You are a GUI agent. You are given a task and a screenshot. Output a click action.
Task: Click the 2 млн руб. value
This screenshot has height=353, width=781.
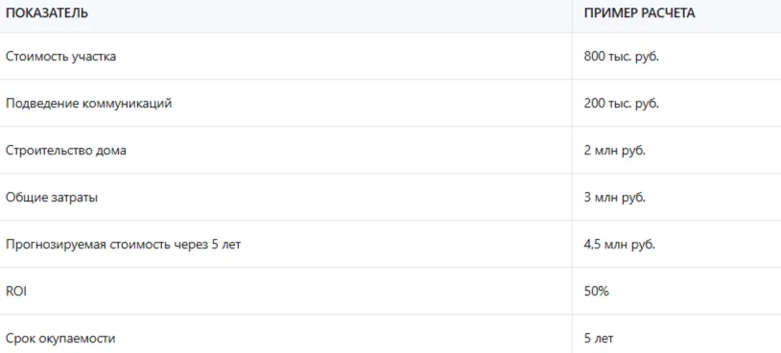(615, 151)
